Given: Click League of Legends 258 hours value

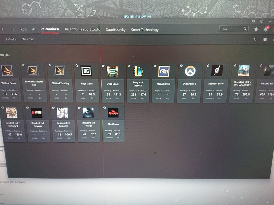Looking at the screenshot, I should pyautogui.click(x=134, y=95).
